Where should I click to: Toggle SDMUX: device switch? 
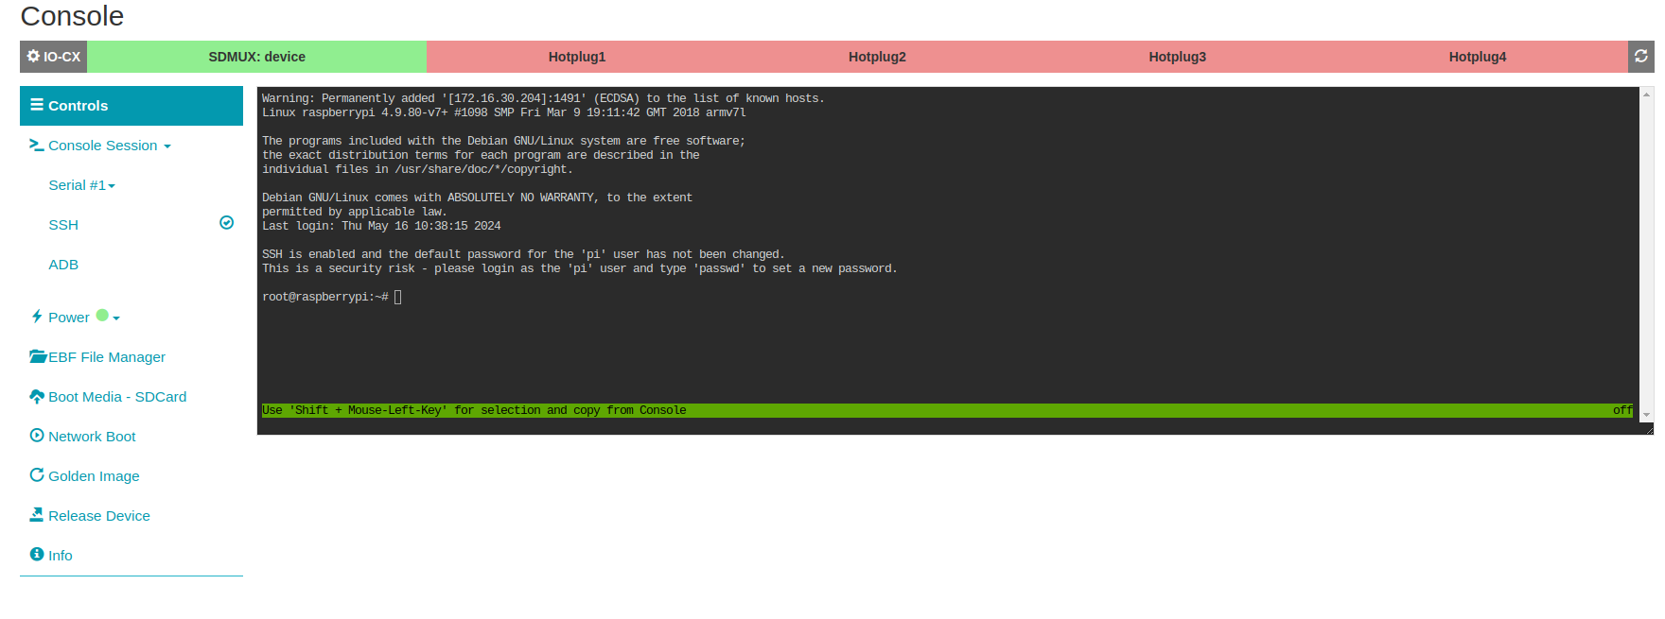pos(257,57)
